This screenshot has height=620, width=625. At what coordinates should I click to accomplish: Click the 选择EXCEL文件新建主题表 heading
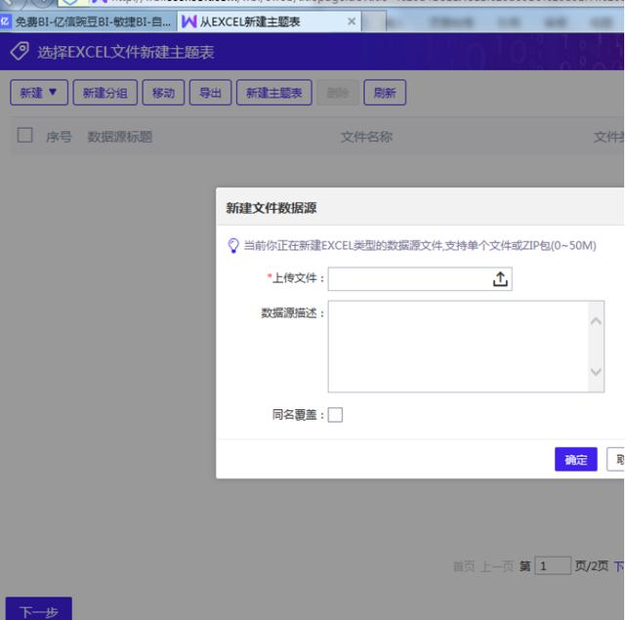point(126,52)
